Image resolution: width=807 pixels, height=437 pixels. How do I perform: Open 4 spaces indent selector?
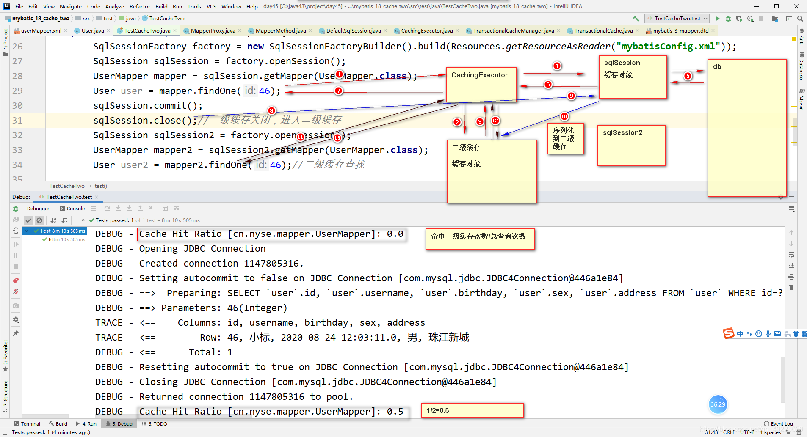tap(770, 432)
